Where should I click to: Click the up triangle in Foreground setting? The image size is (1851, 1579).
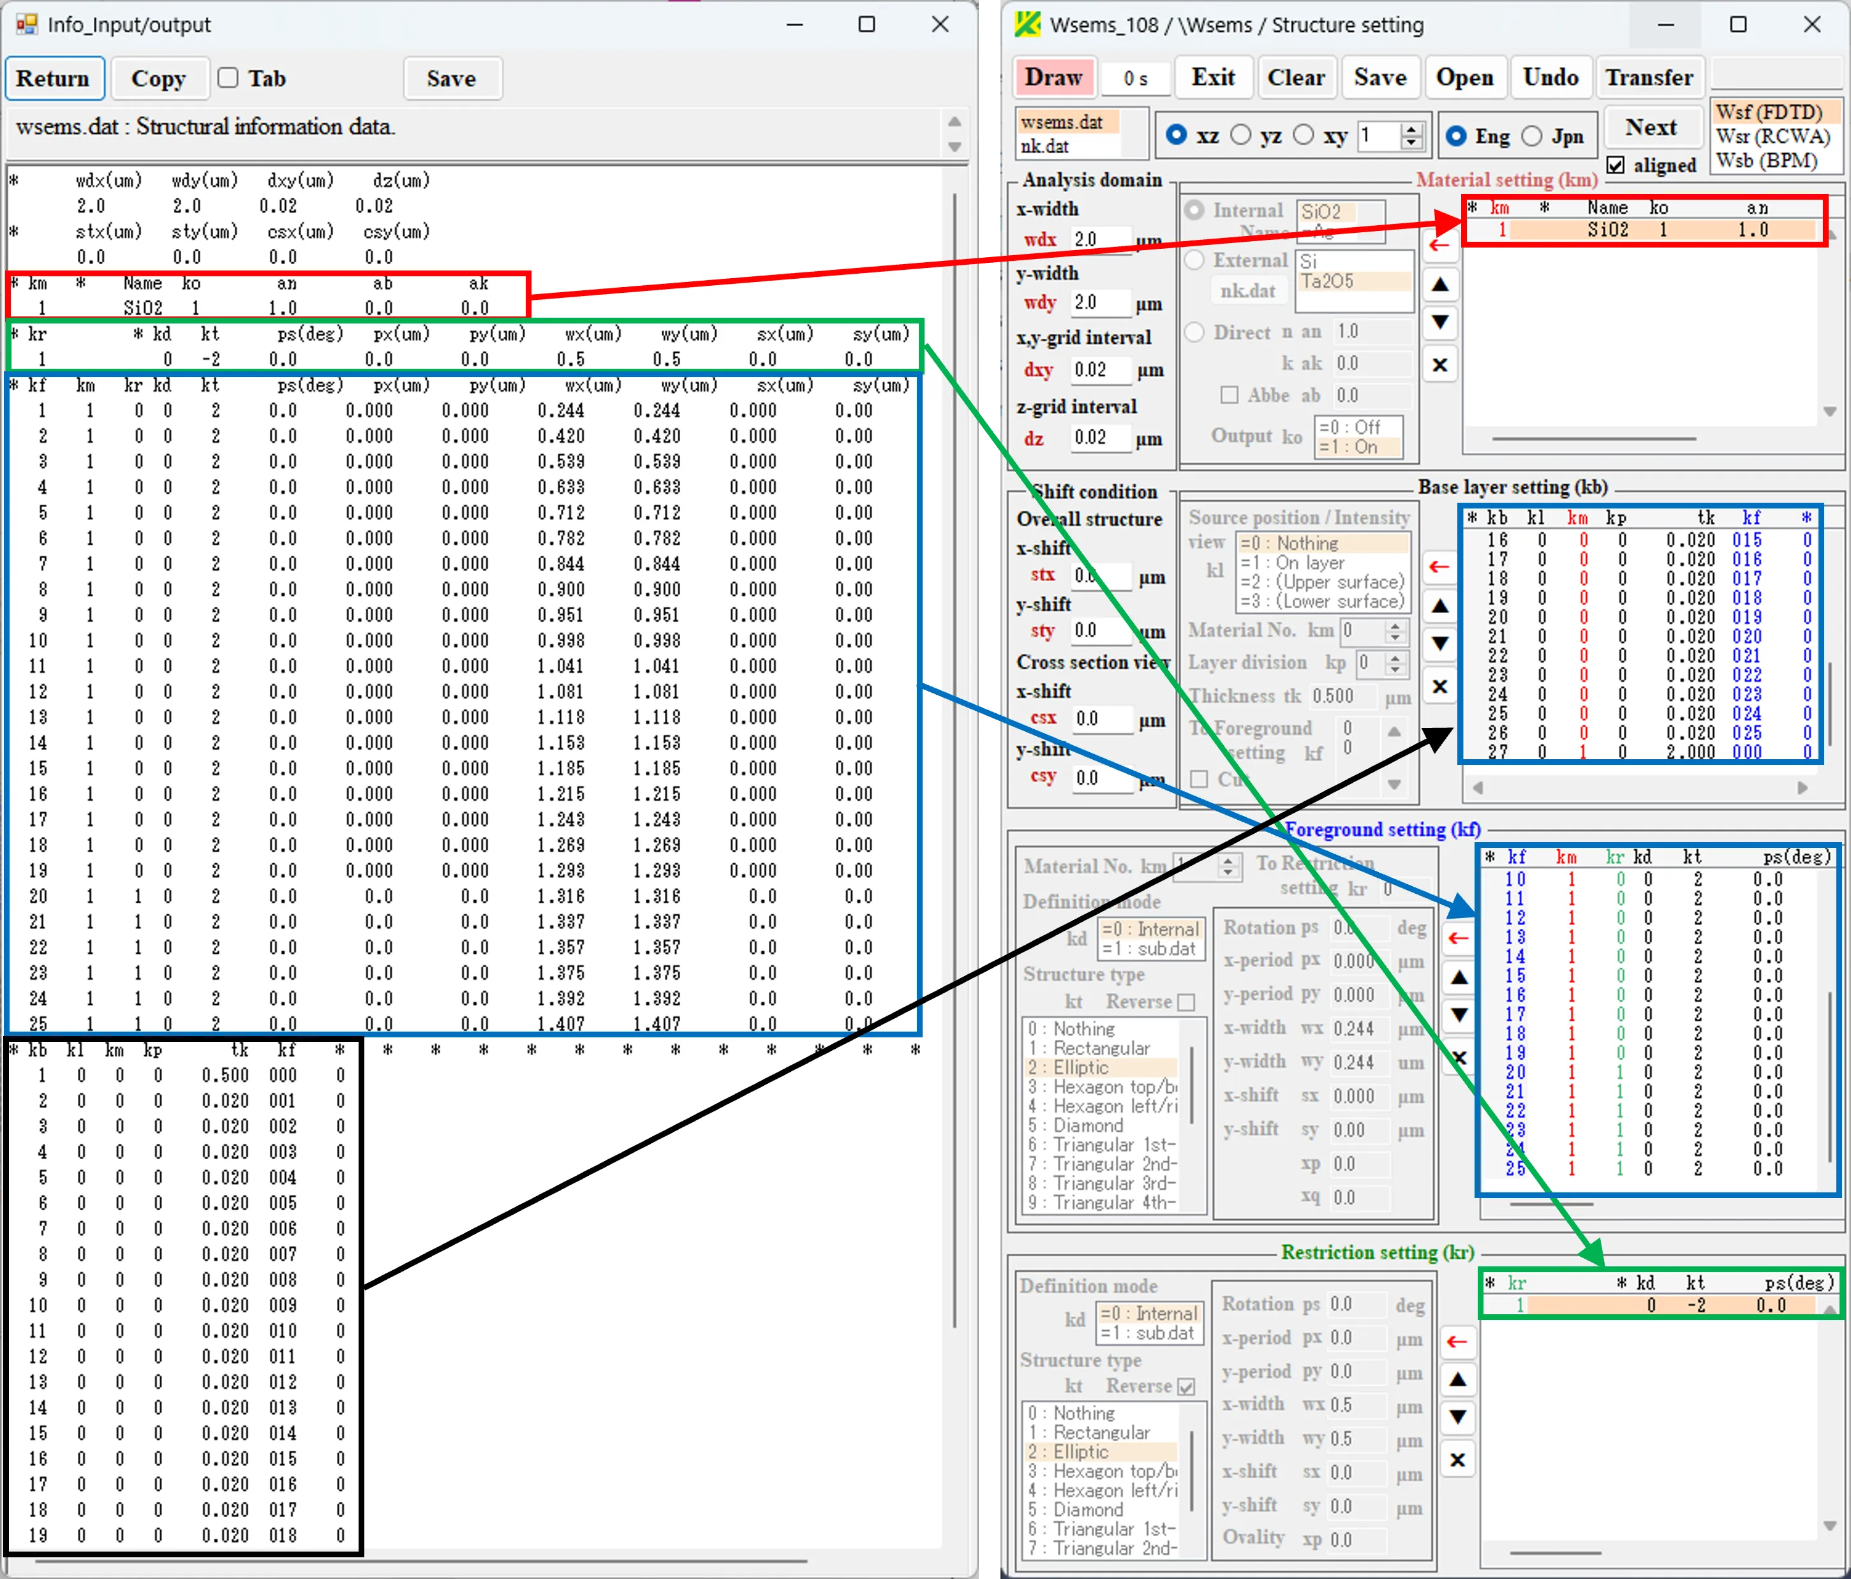point(1459,977)
